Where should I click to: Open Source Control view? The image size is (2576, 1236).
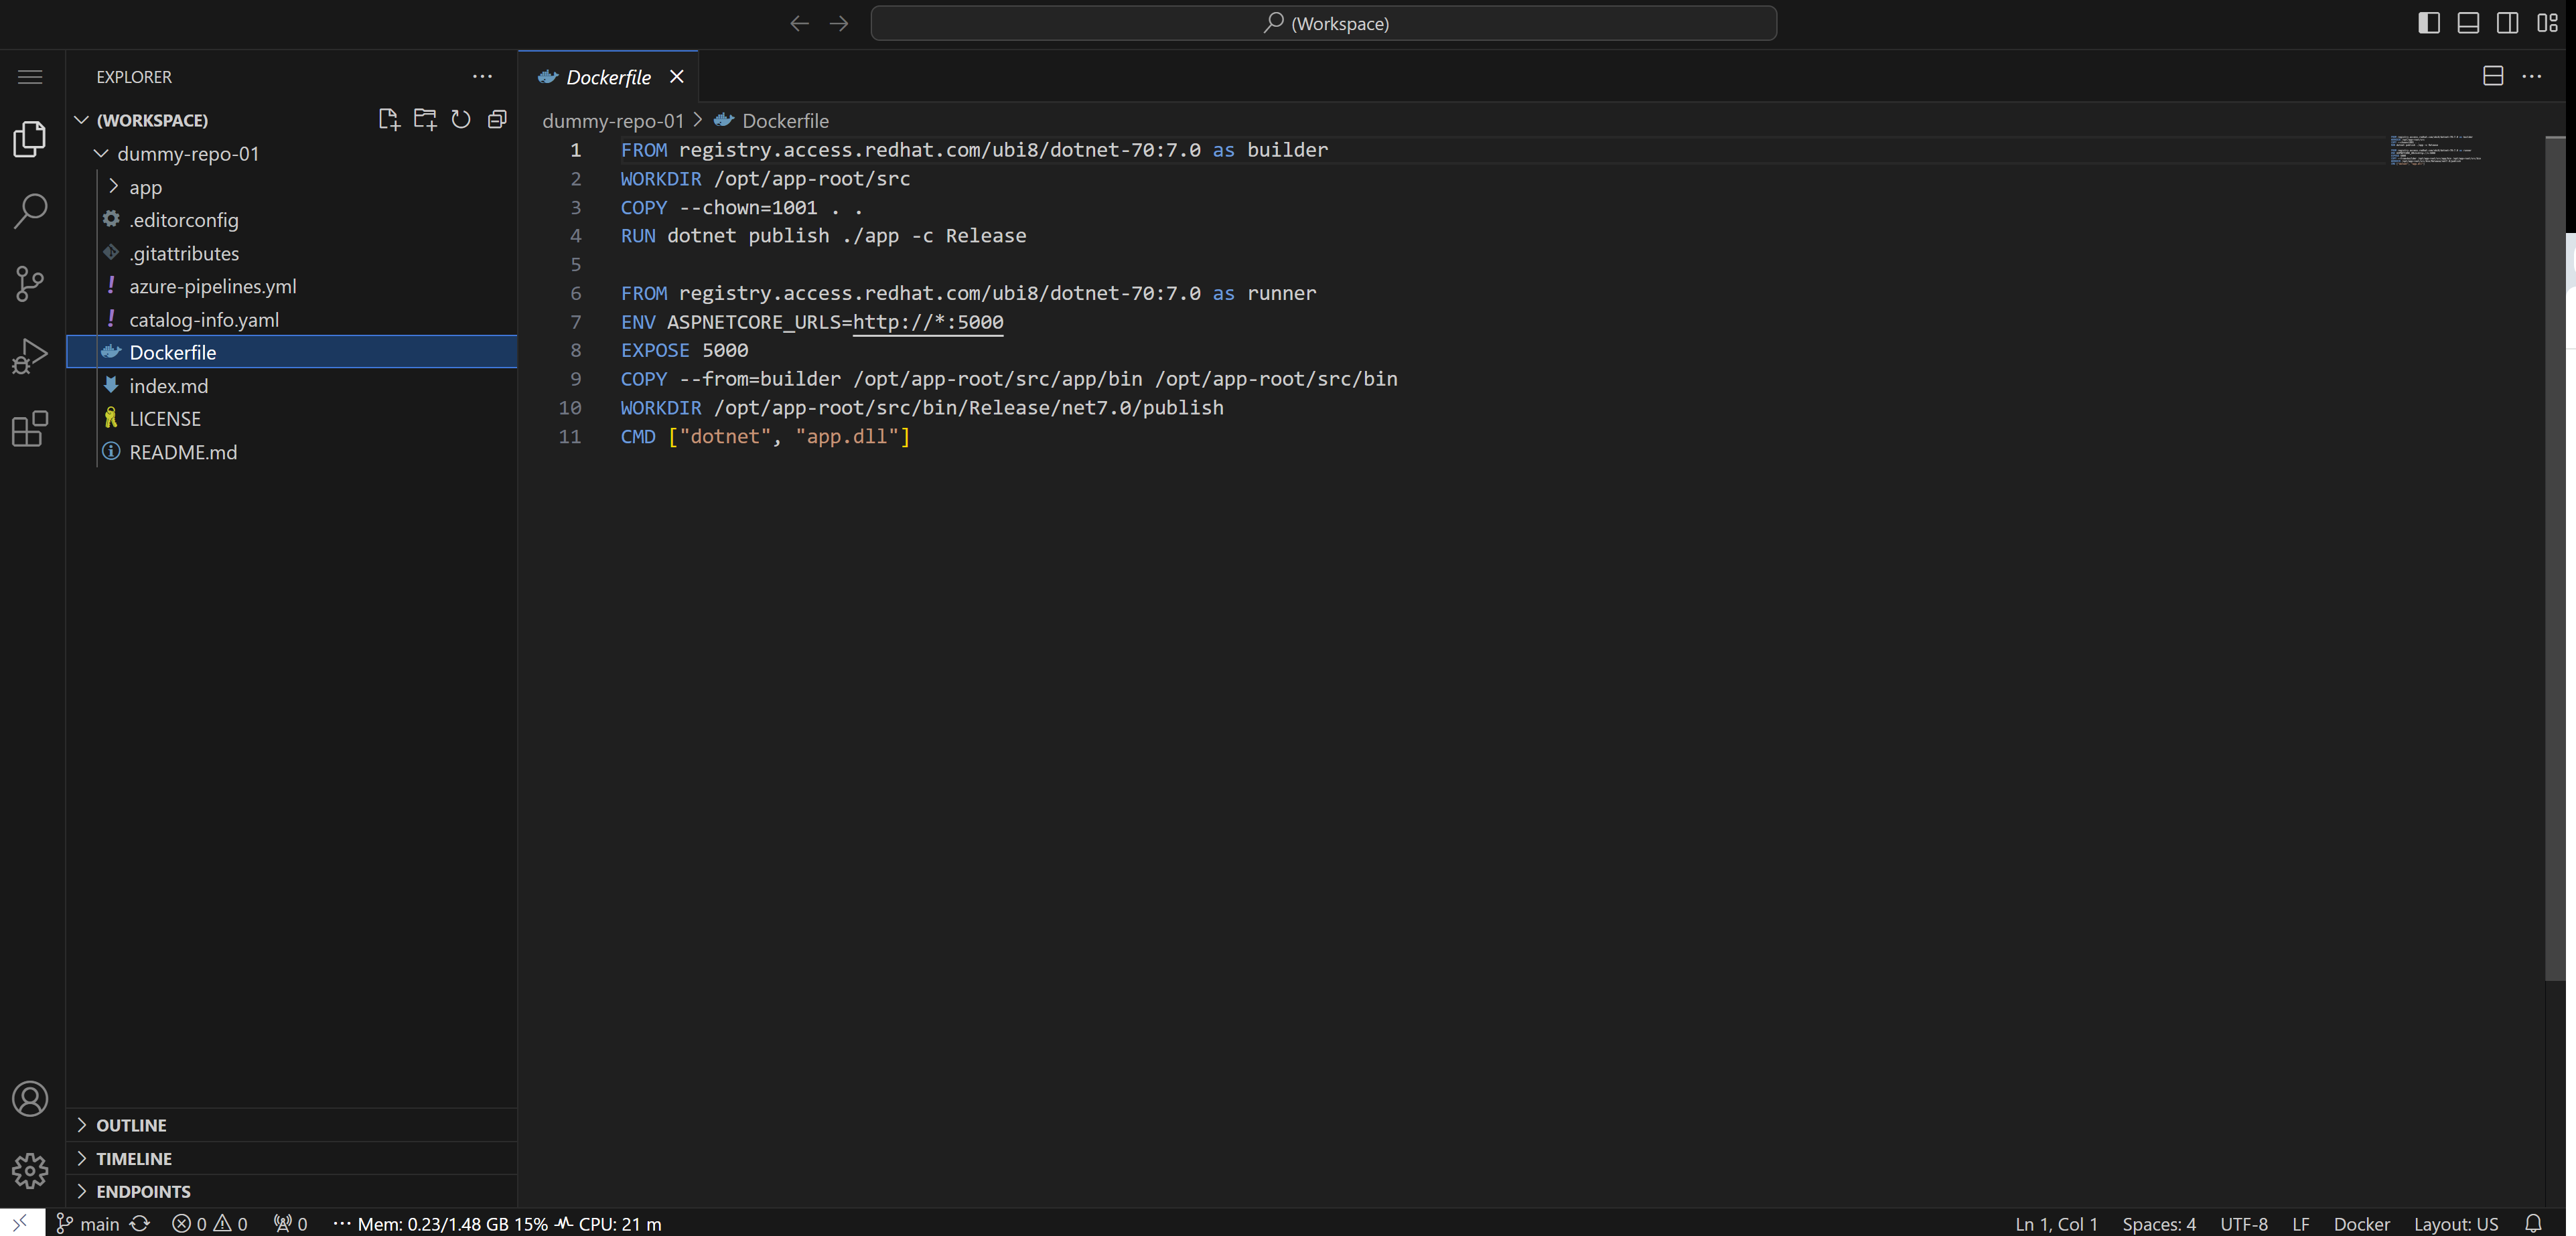pyautogui.click(x=30, y=283)
